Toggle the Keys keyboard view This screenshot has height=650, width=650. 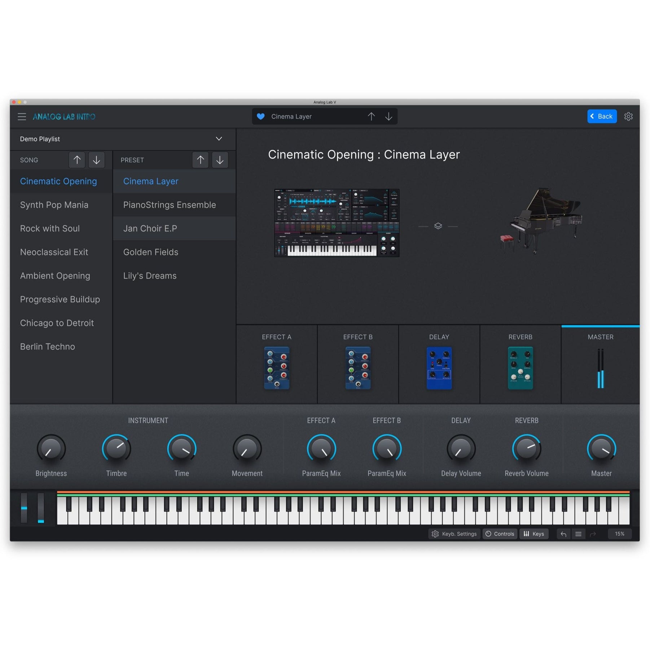534,534
